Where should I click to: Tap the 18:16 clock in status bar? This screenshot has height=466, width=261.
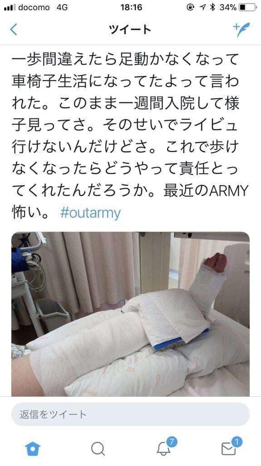point(131,7)
